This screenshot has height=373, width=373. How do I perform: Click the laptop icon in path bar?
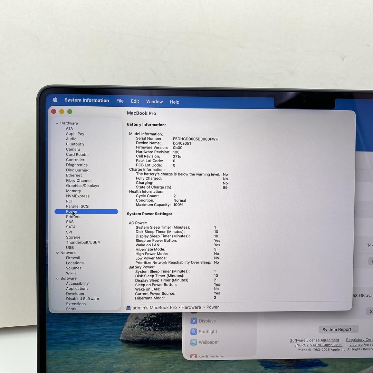tap(128, 308)
